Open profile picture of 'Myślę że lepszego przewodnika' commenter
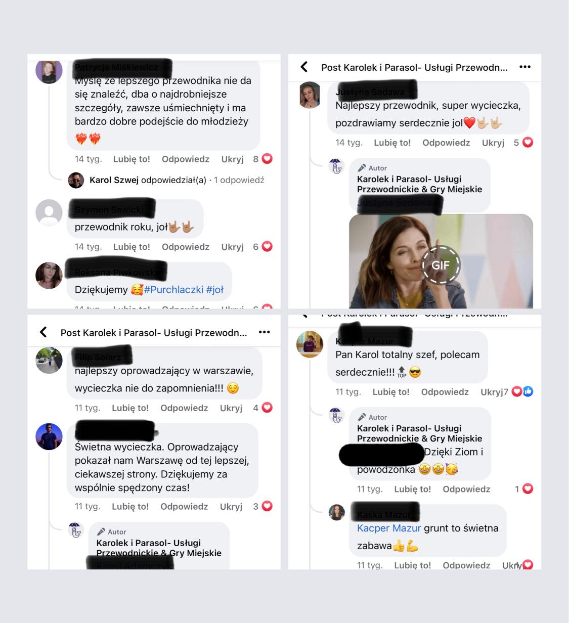This screenshot has height=623, width=569. [x=49, y=71]
